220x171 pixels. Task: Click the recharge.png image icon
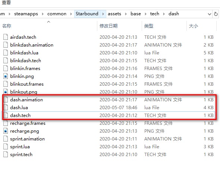tap(6, 131)
